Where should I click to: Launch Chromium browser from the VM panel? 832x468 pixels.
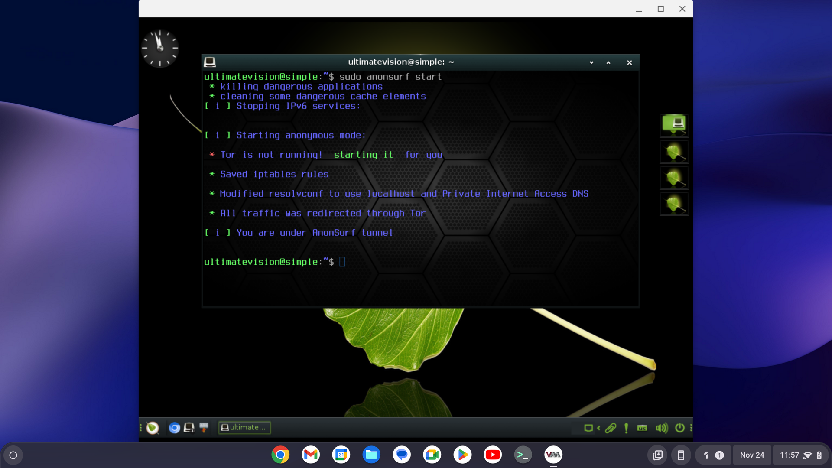point(174,428)
